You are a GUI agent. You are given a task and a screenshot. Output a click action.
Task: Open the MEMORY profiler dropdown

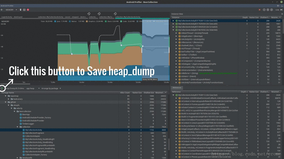(11, 10)
